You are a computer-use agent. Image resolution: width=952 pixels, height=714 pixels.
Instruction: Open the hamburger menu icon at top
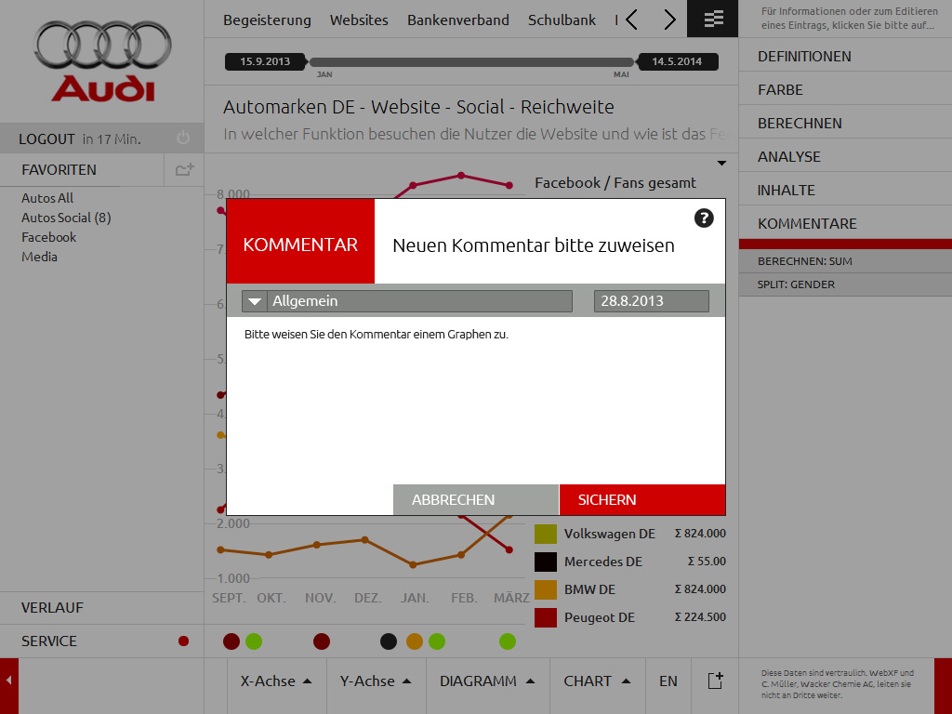713,19
